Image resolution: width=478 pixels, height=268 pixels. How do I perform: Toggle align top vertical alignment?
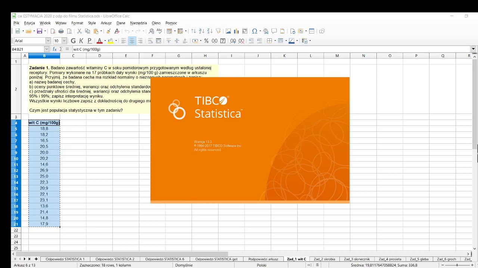pos(169,41)
